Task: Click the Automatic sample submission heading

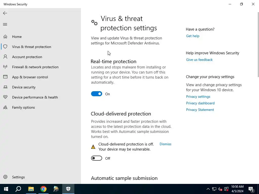Action: point(124,178)
